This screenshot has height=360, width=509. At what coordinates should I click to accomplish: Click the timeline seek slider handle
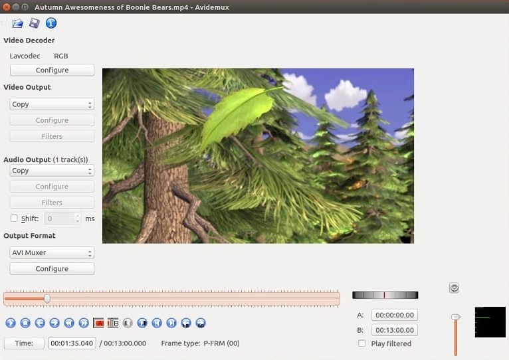[47, 299]
